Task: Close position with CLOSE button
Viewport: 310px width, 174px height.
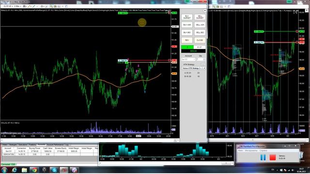Action: pos(200,40)
